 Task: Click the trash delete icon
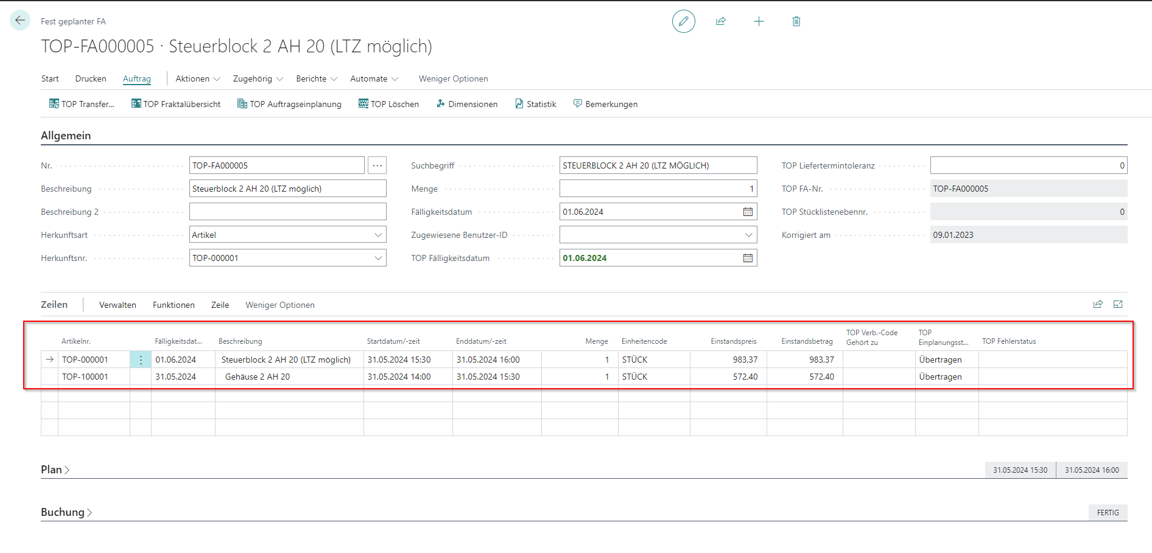[796, 21]
